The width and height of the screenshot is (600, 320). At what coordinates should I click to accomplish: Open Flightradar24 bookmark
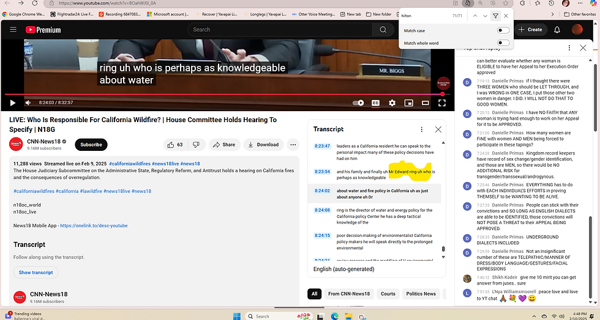(x=72, y=14)
